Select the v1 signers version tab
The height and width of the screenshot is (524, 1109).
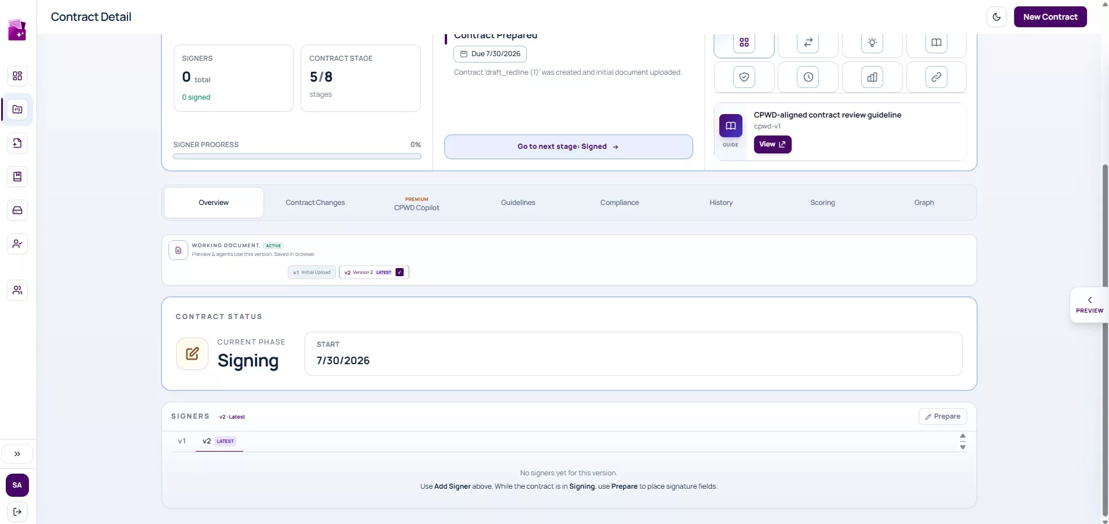click(182, 441)
